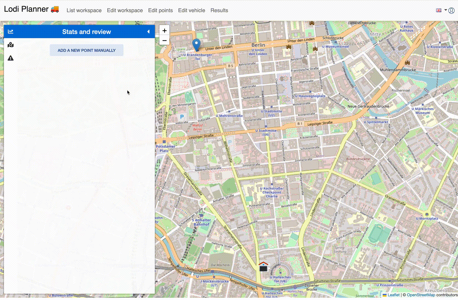Click the Lodi Planner brand title
Image resolution: width=458 pixels, height=300 pixels.
pos(26,9)
